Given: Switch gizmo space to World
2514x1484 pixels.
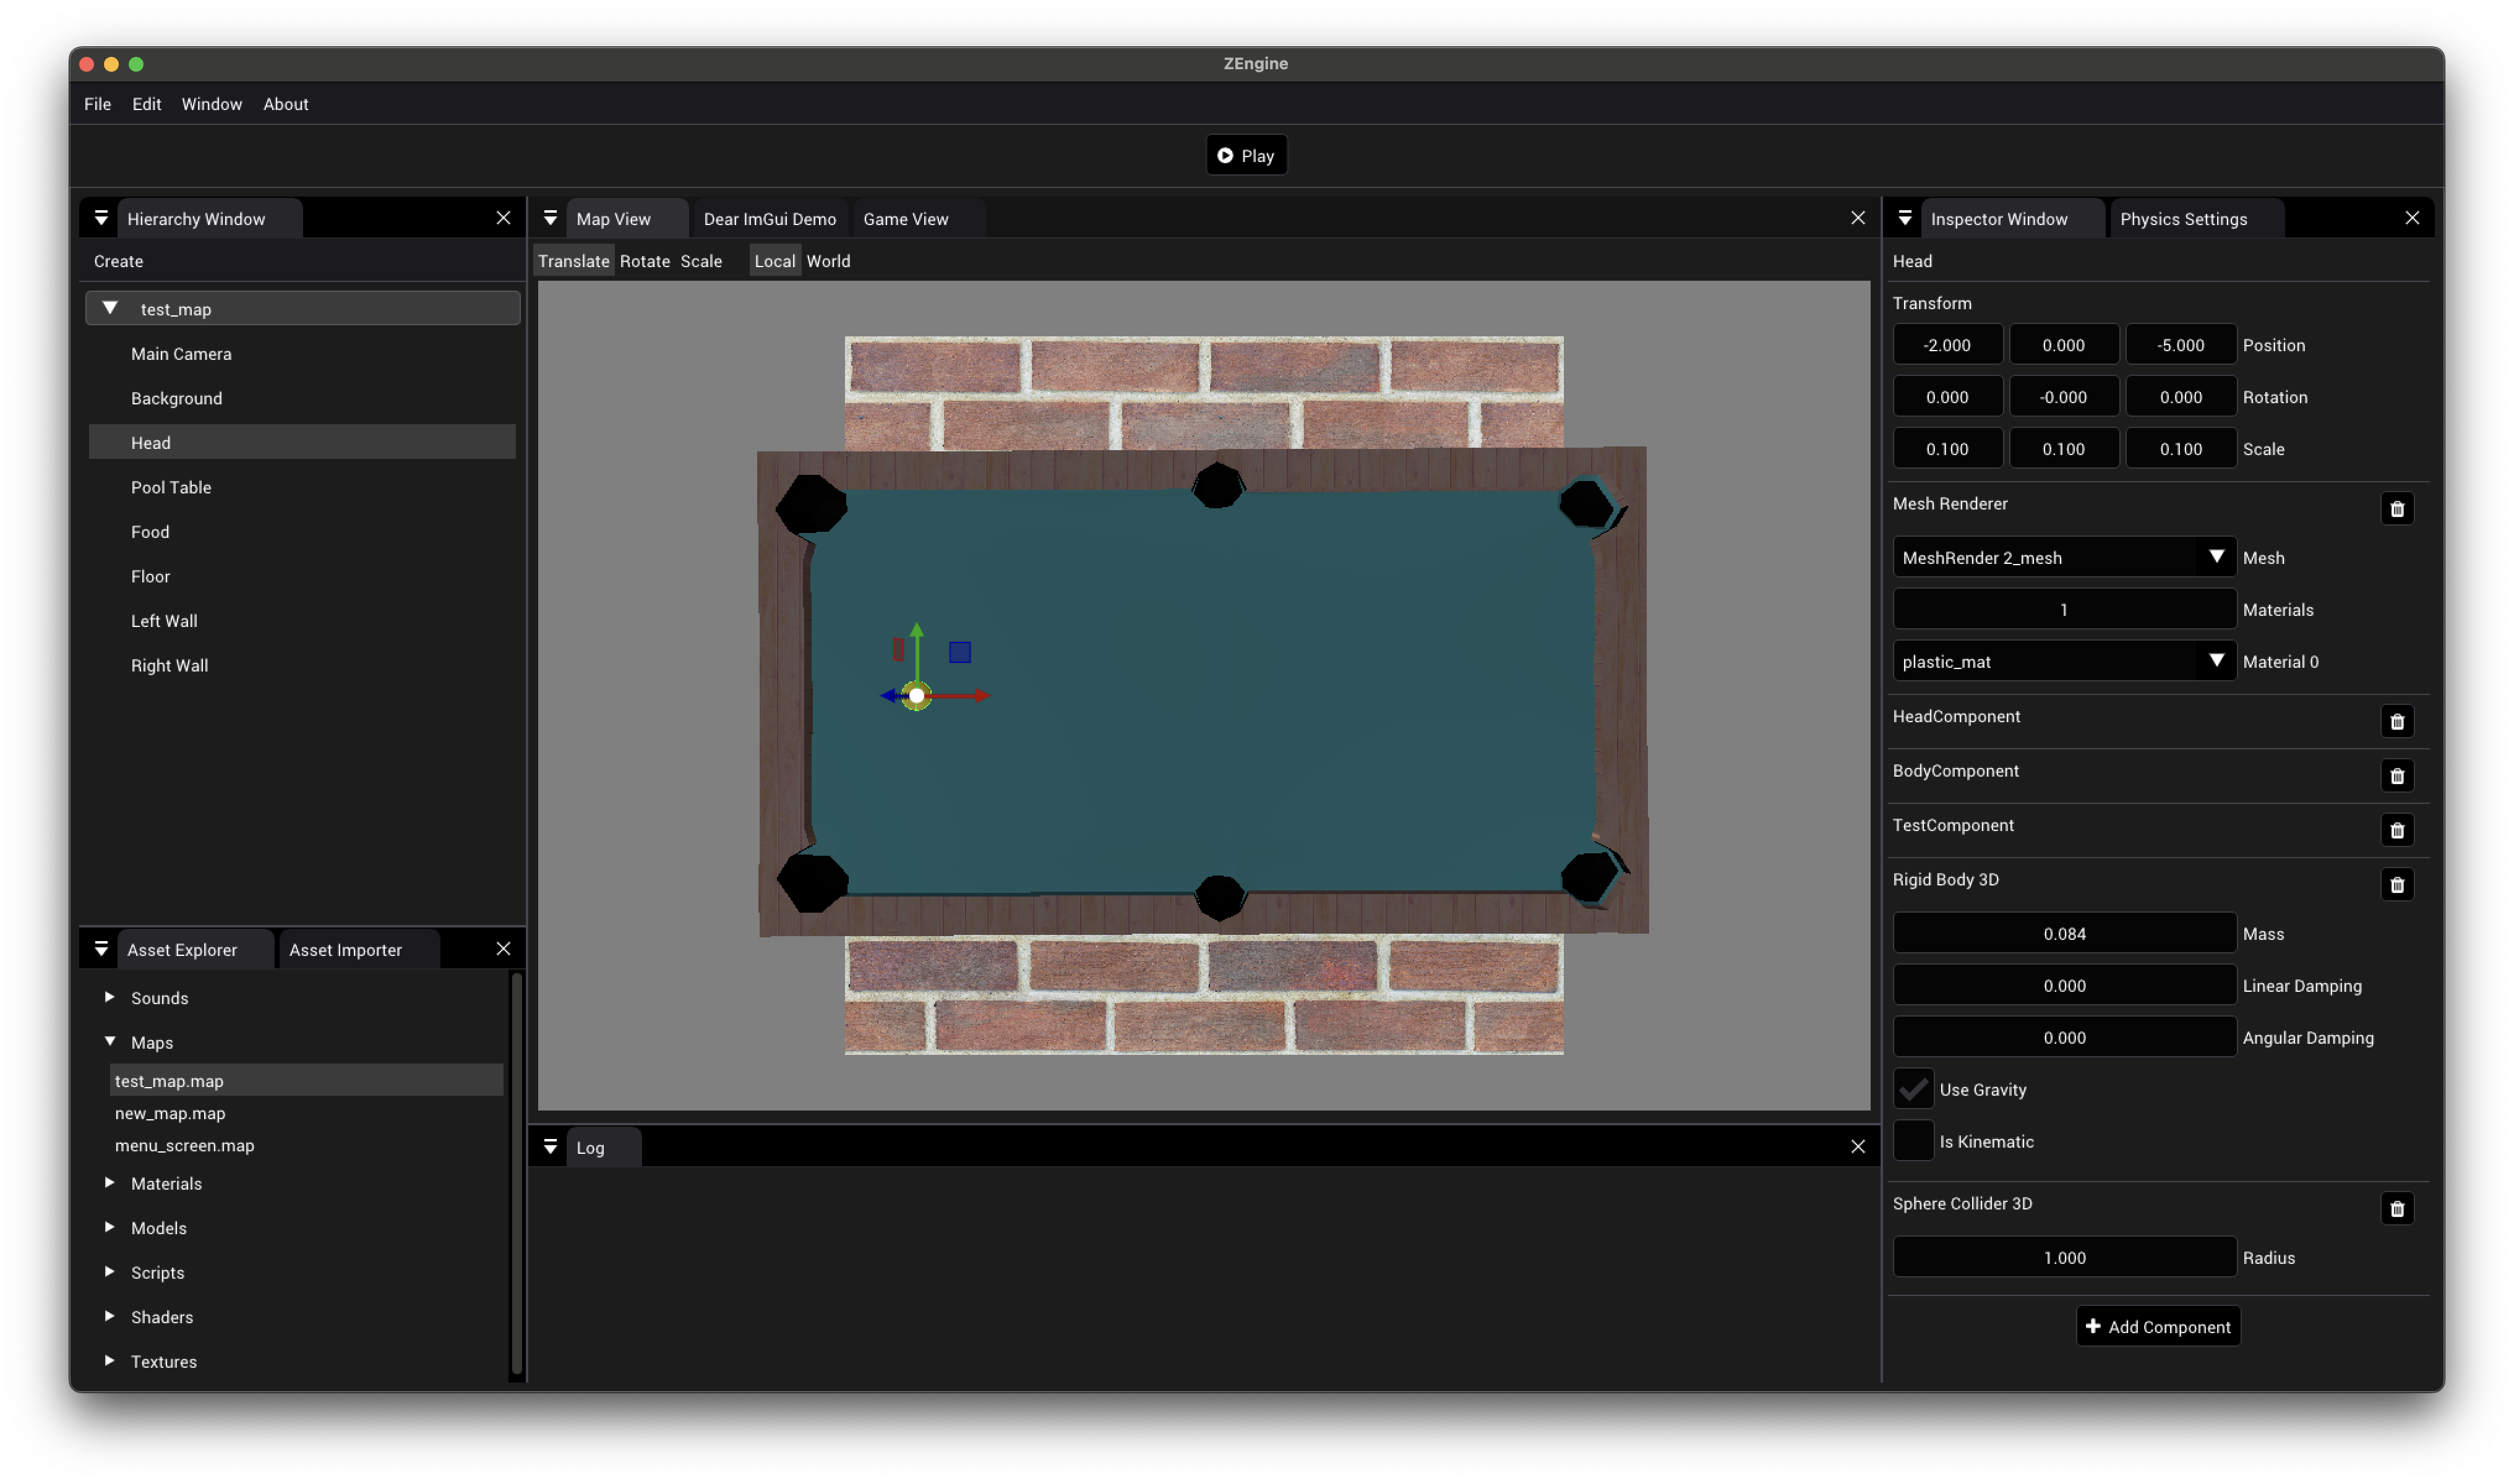Looking at the screenshot, I should pyautogui.click(x=827, y=261).
